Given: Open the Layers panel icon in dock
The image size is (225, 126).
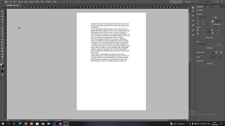Looking at the screenshot, I should [193, 8].
